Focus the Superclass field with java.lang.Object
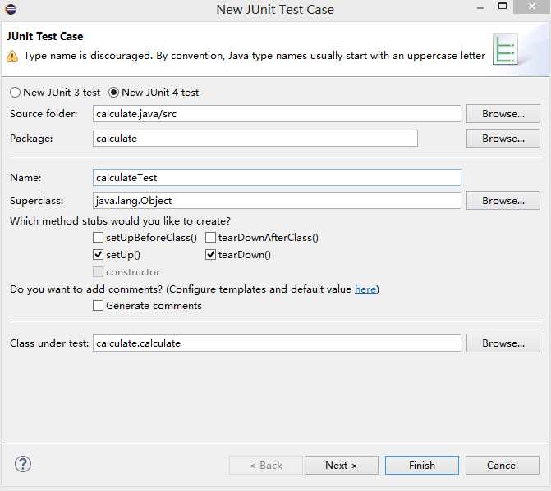This screenshot has height=491, width=551. click(277, 201)
